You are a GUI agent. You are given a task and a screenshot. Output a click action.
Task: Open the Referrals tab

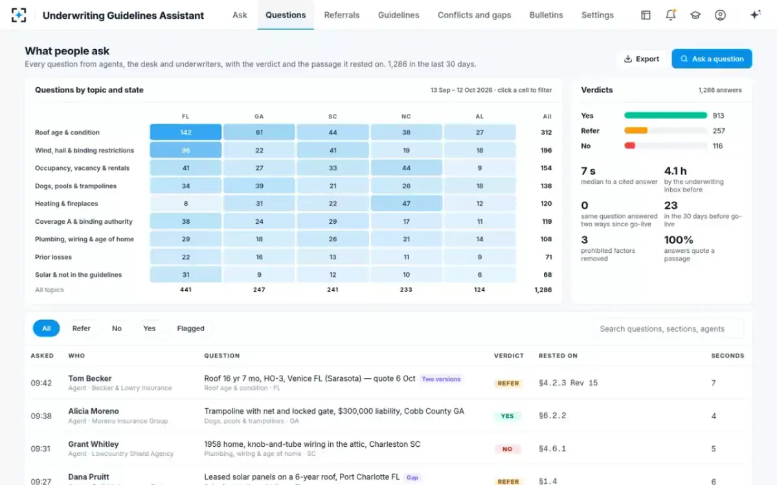342,15
